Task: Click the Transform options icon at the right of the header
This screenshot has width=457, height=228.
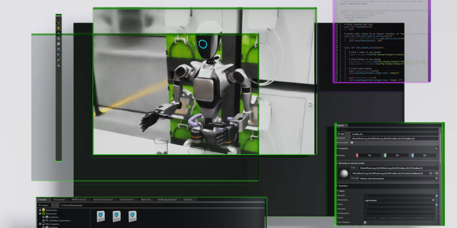Action: [x=436, y=148]
